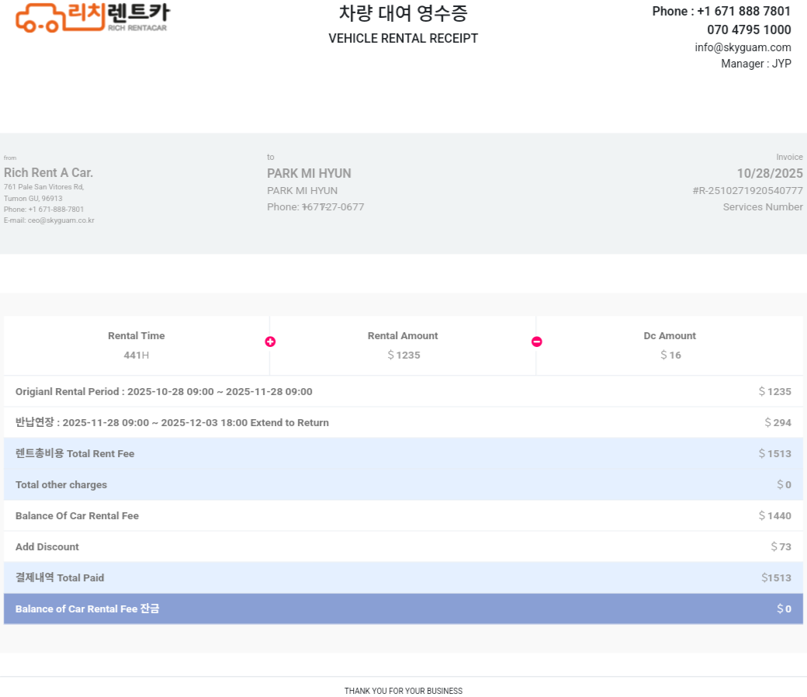The height and width of the screenshot is (697, 807).
Task: Click the Dc Amount $16 cell
Action: coord(670,345)
